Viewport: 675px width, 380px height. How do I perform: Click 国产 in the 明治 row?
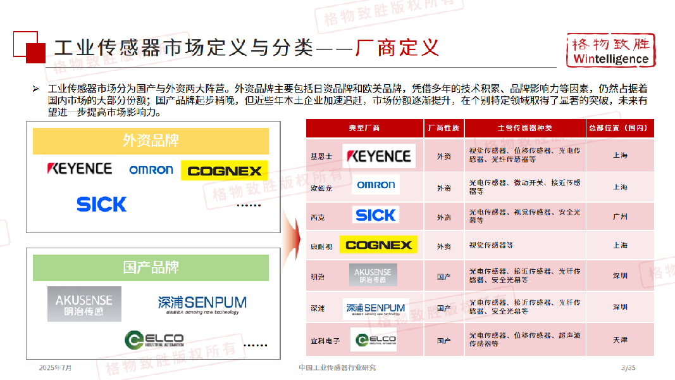tap(444, 277)
